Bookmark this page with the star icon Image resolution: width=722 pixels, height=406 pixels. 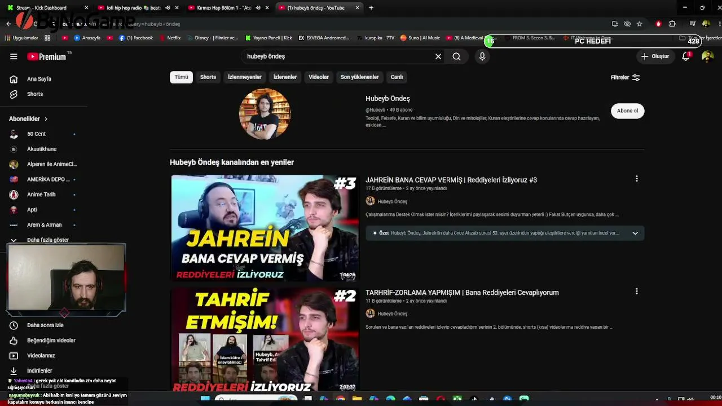point(639,24)
